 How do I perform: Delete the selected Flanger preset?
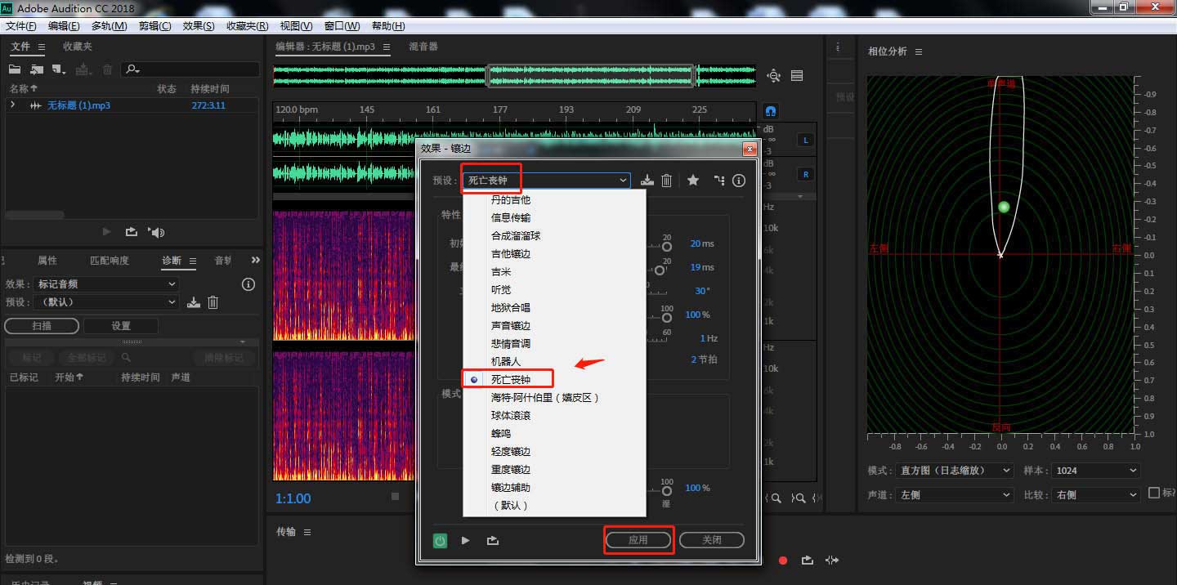[x=666, y=180]
